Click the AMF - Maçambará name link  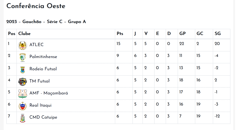(x=49, y=93)
